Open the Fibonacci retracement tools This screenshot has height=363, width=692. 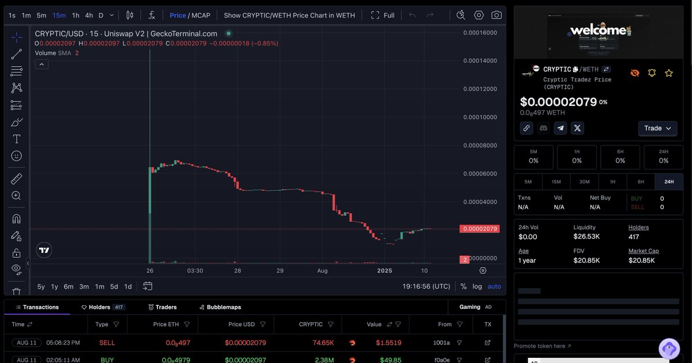pyautogui.click(x=16, y=71)
